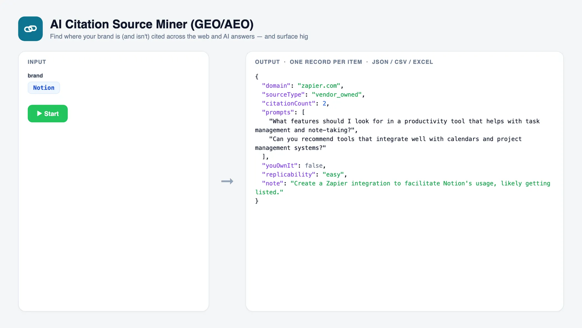Click the "note" key in JSON
The height and width of the screenshot is (328, 582).
coord(273,183)
